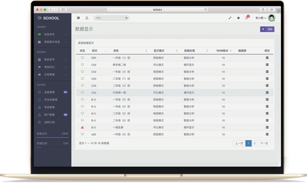
Task: Expand the 日常管理 sidebar menu
Action: click(52, 74)
